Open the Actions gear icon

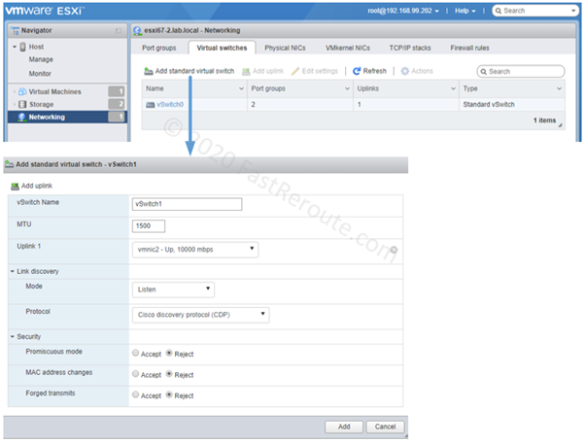pos(405,71)
